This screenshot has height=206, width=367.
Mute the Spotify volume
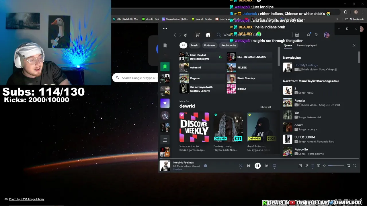click(325, 166)
